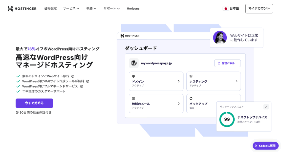Expand the 概要 dropdown menu

[91, 9]
